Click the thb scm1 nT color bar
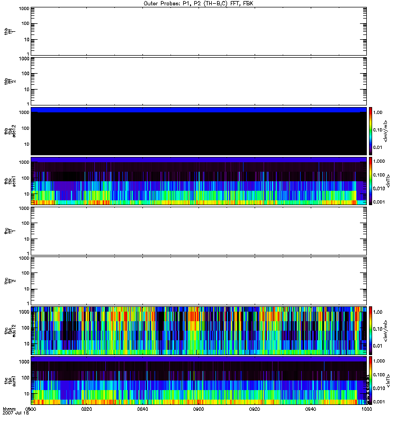This screenshot has height=424, width=397. [371, 181]
